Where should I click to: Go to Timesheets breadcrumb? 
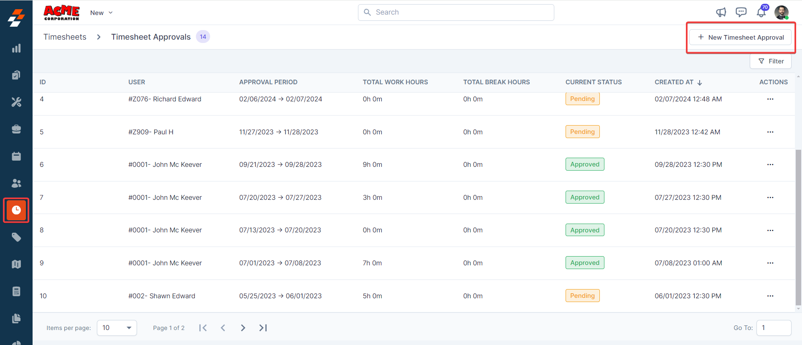(x=65, y=37)
